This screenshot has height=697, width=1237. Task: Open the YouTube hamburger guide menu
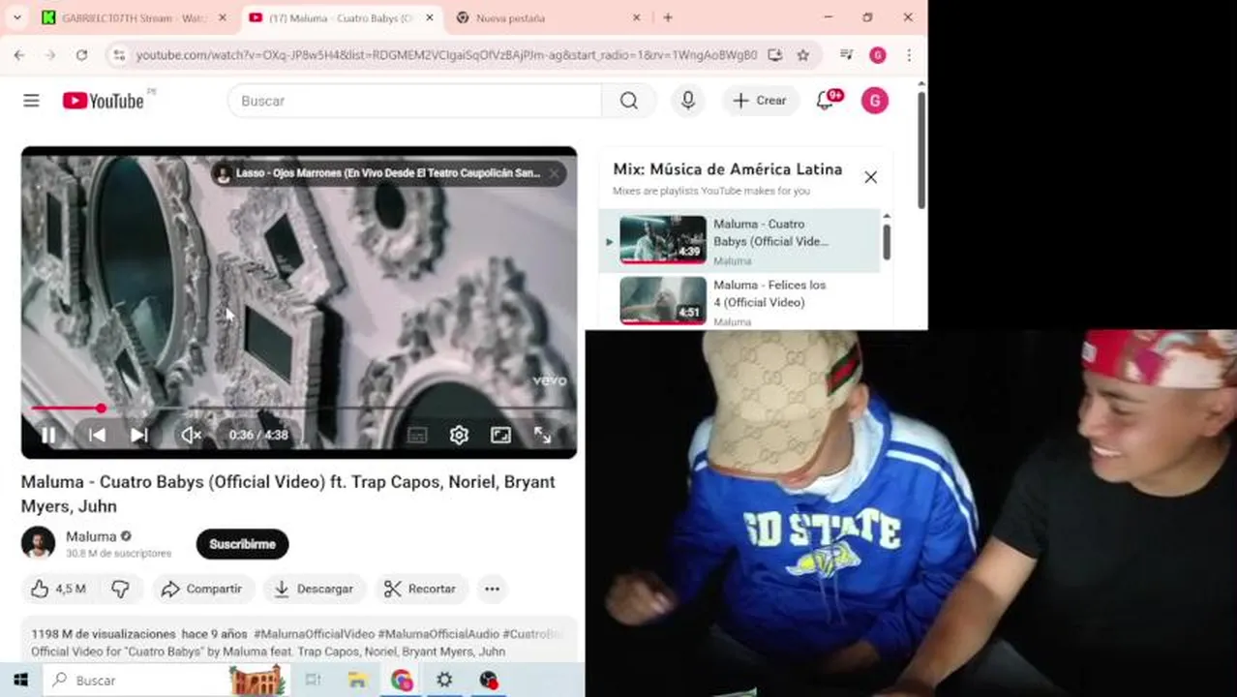(31, 101)
